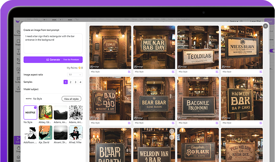Close the AI image generation dialog
The image size is (275, 162).
(x=265, y=26)
